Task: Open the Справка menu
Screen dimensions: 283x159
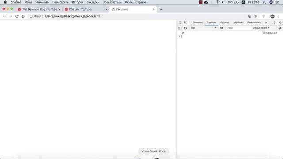Action: (x=141, y=2)
